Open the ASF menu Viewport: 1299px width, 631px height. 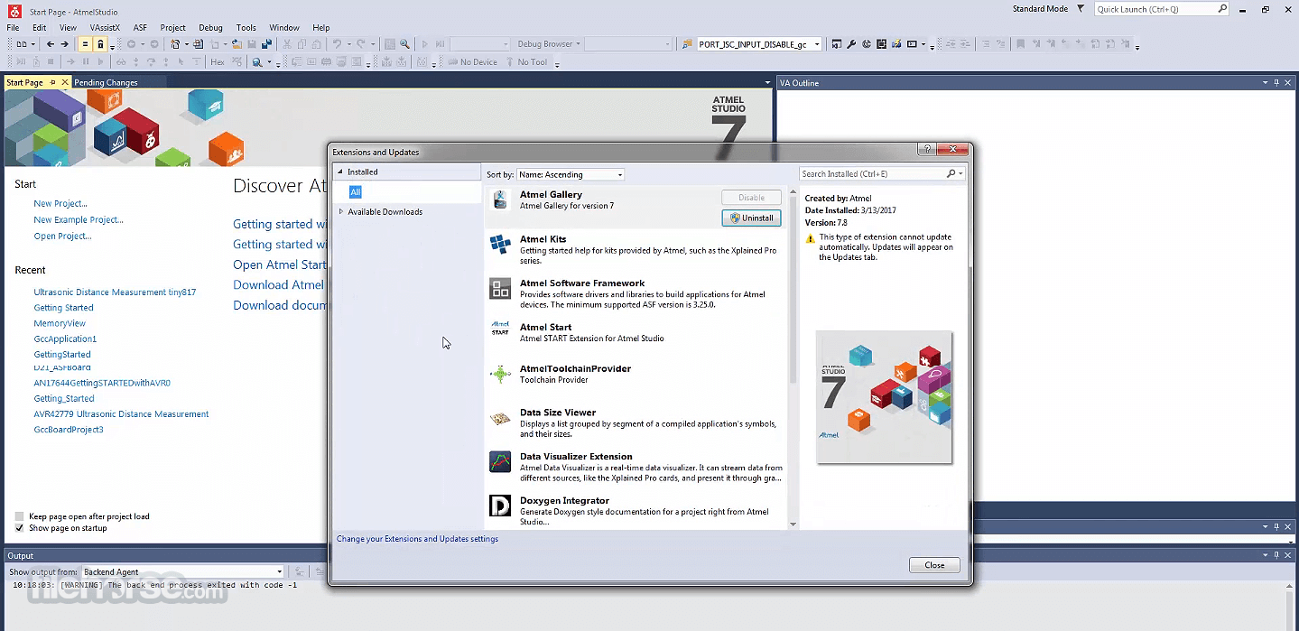coord(140,28)
